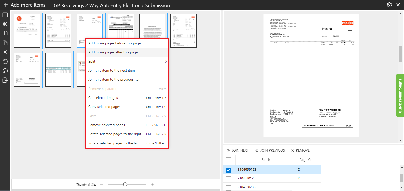
Task: Open the Quick Walkthroughs side tab
Action: coord(400,96)
